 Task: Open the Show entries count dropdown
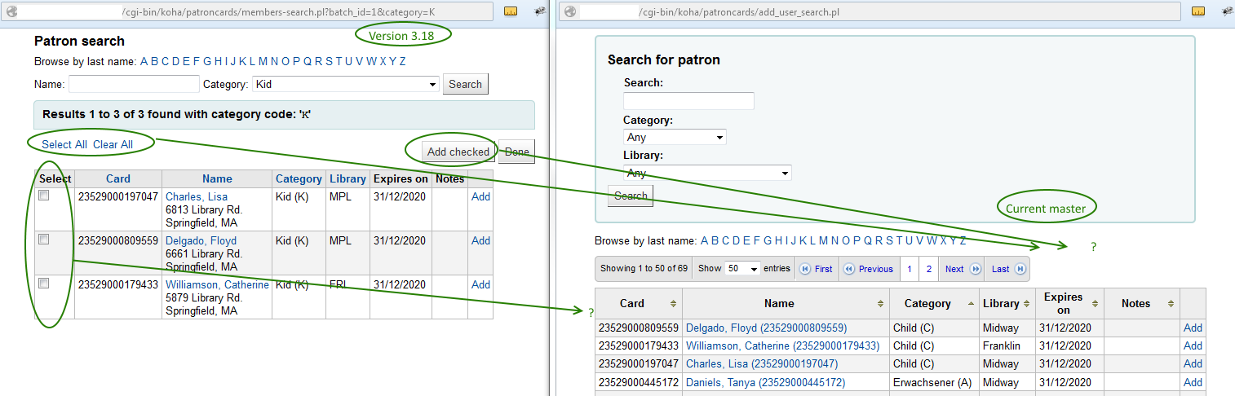tap(742, 269)
